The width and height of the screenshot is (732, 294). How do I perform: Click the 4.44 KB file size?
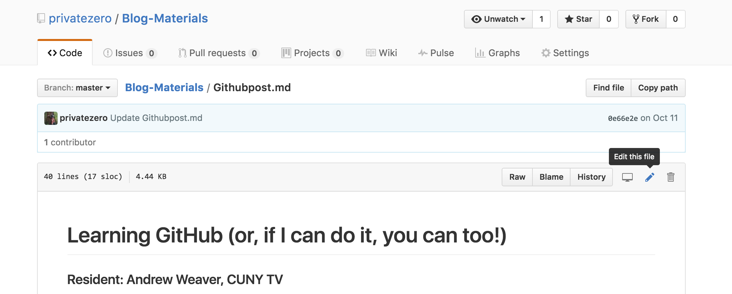[151, 177]
